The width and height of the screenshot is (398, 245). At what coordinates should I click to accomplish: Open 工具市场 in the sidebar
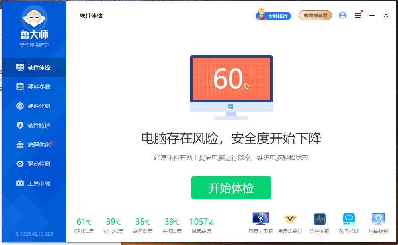click(34, 183)
